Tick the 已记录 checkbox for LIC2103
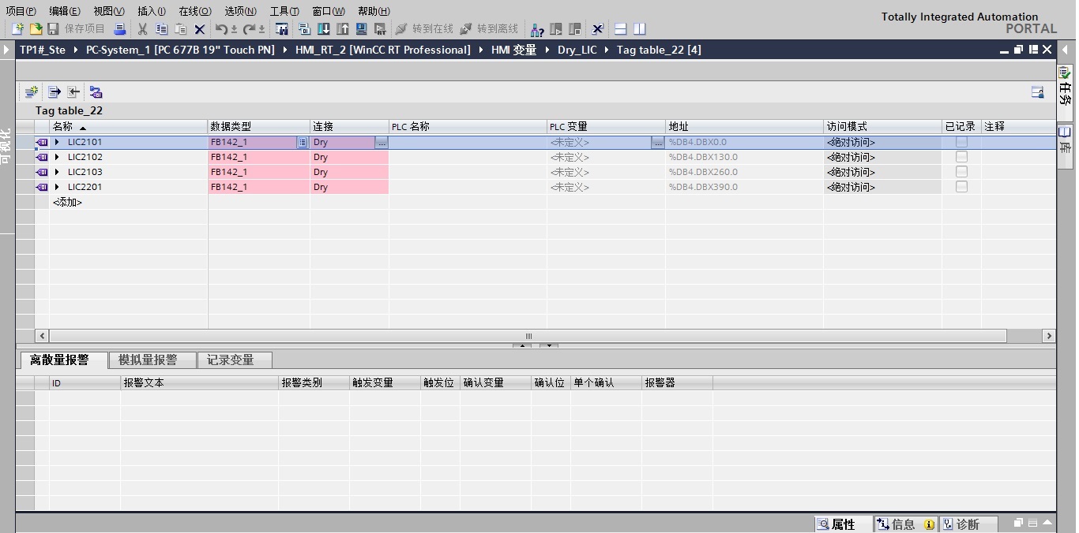 tap(961, 172)
